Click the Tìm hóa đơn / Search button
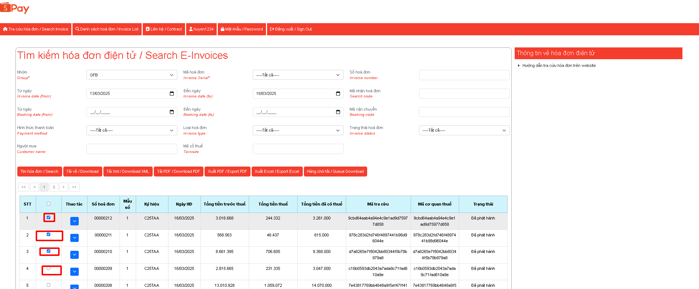Screen dimensions: 699x289 [39, 171]
